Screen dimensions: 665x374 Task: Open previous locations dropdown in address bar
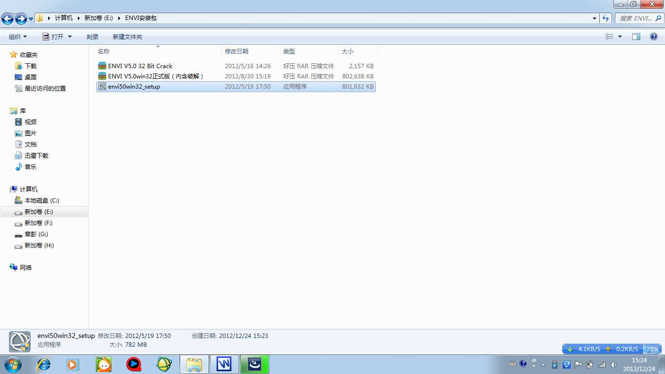pos(594,19)
